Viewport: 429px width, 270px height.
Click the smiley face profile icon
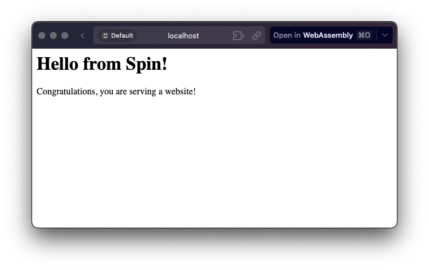coord(105,35)
